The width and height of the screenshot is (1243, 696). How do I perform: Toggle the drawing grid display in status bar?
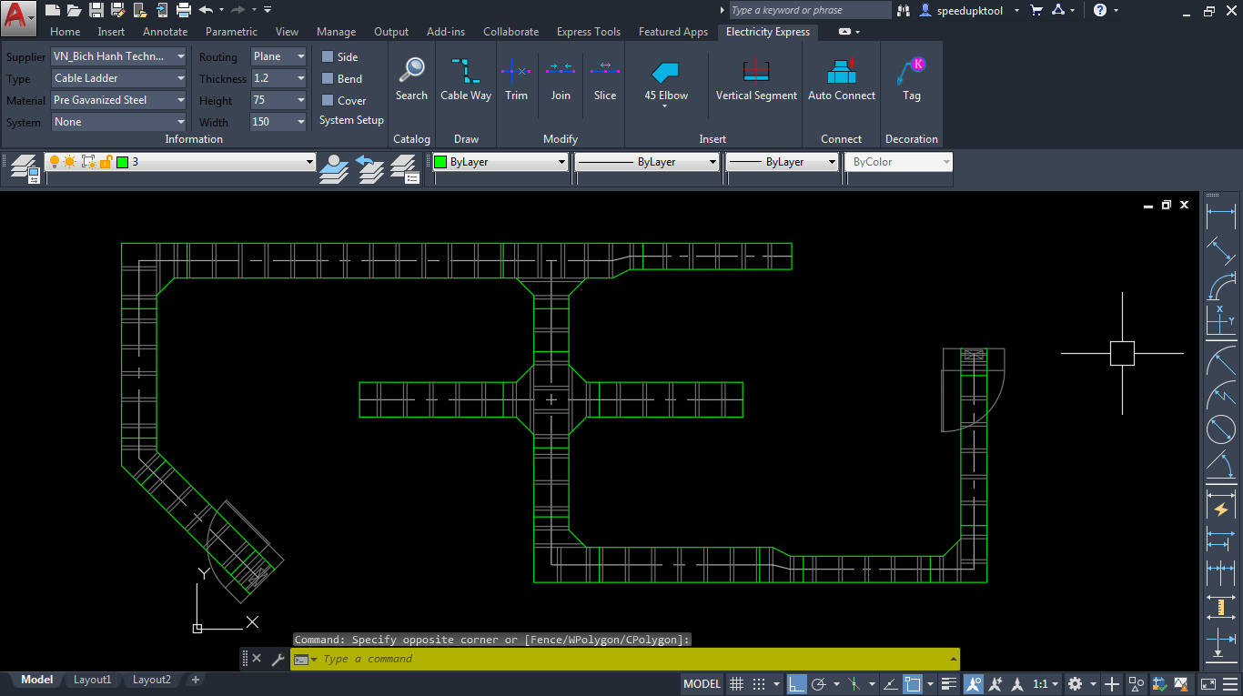pos(735,684)
